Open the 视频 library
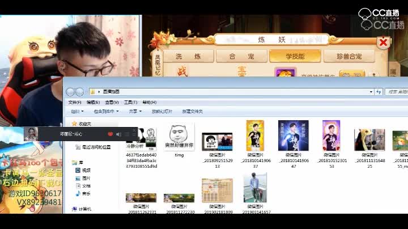This screenshot has width=408, height=229. [83, 171]
